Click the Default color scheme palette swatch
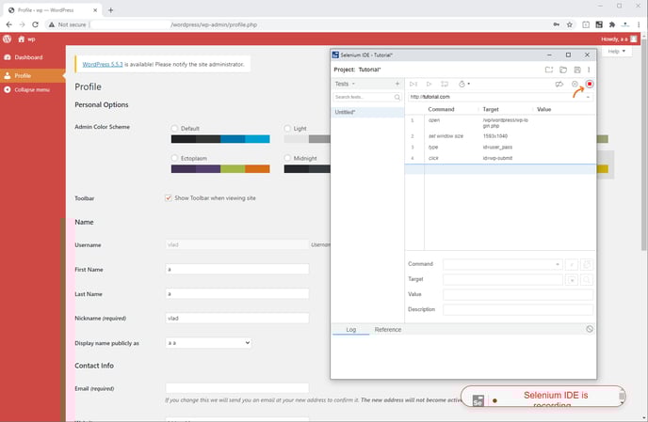Viewport: 648px width, 422px height. pyautogui.click(x=220, y=139)
